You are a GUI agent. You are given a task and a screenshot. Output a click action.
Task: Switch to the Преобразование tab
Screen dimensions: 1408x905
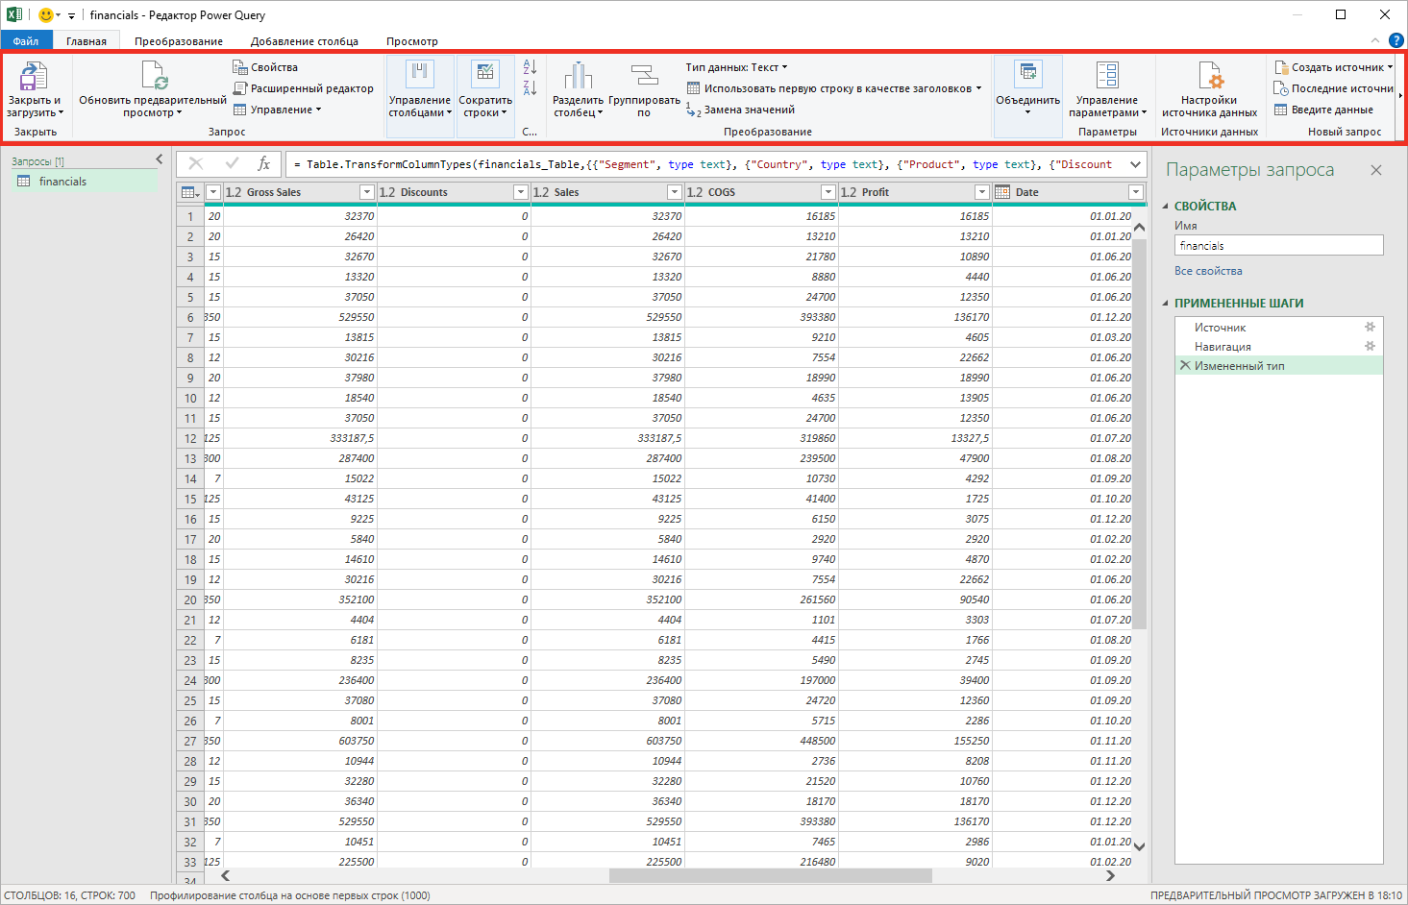(x=179, y=41)
